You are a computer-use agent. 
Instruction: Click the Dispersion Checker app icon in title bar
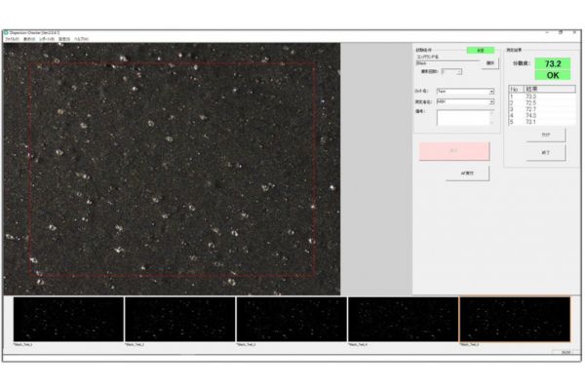click(5, 32)
